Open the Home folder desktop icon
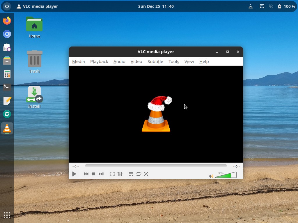The width and height of the screenshot is (298, 223). [34, 28]
